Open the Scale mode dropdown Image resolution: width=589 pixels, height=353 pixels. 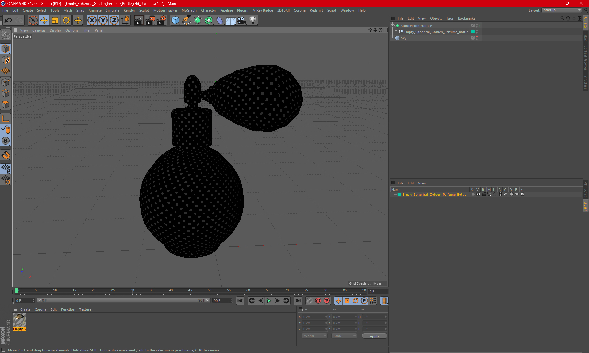pos(344,336)
